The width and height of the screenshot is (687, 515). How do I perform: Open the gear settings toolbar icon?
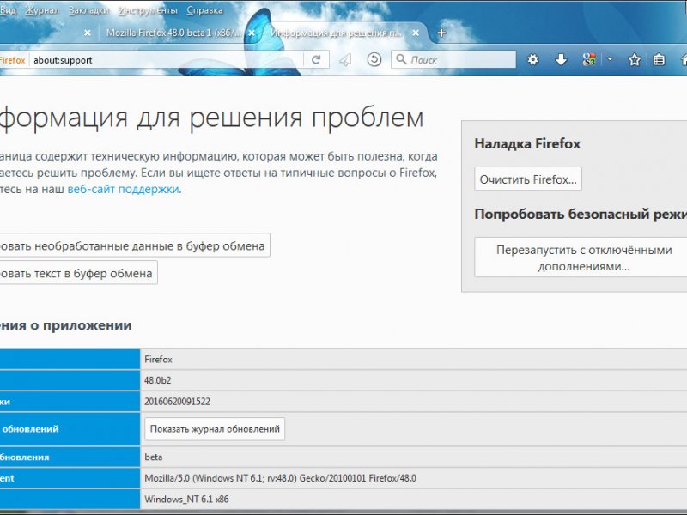[x=532, y=59]
